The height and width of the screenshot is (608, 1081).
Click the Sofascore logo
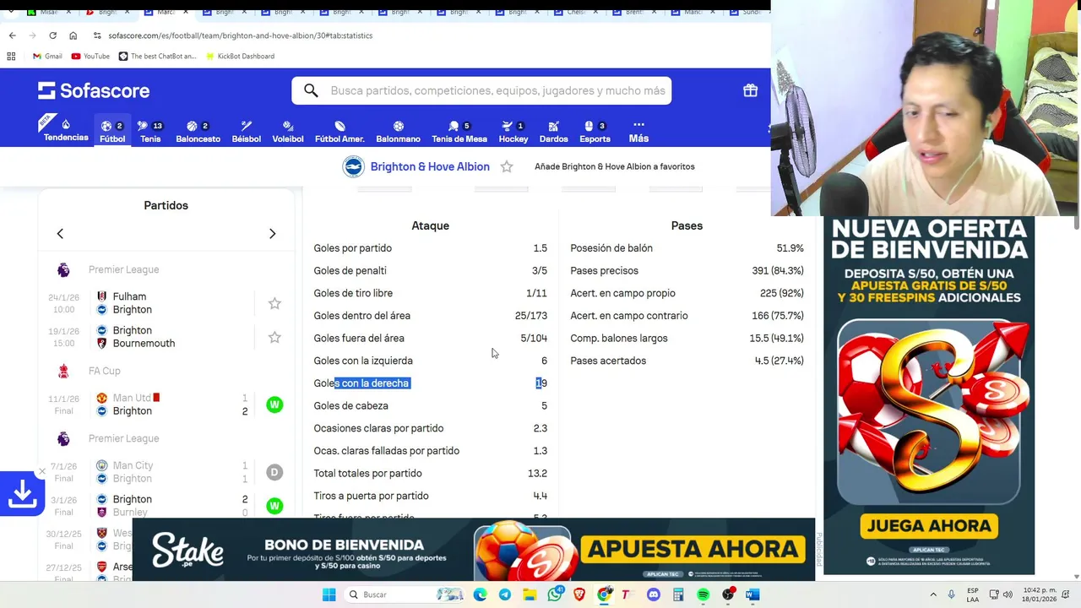94,90
